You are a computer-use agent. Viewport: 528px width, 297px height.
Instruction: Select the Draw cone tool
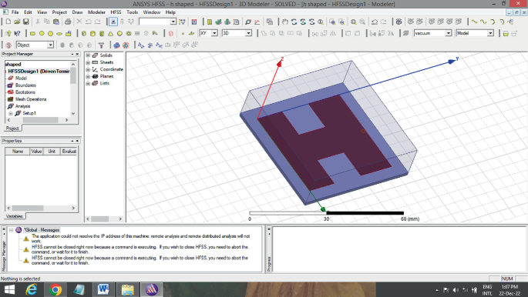[110, 34]
